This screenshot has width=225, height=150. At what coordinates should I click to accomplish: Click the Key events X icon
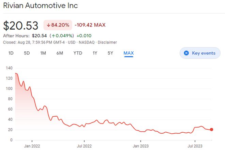coord(186,53)
